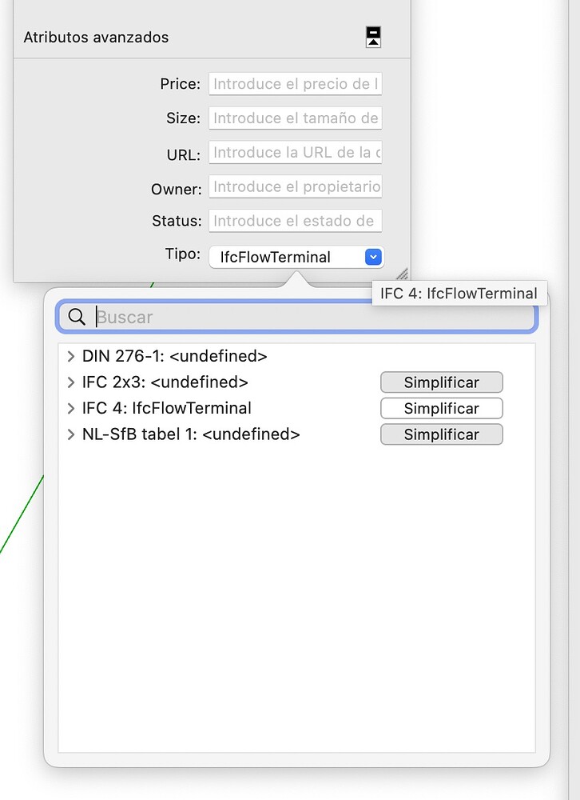Click the Price input field
Screen dimensions: 580x800
click(295, 84)
